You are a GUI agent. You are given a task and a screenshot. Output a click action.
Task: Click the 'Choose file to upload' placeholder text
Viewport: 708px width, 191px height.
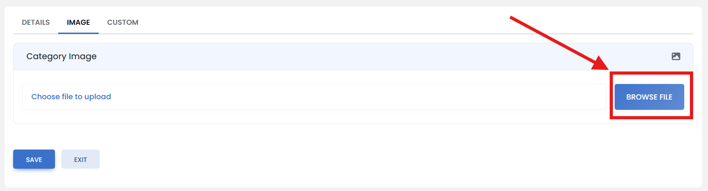[x=71, y=97]
